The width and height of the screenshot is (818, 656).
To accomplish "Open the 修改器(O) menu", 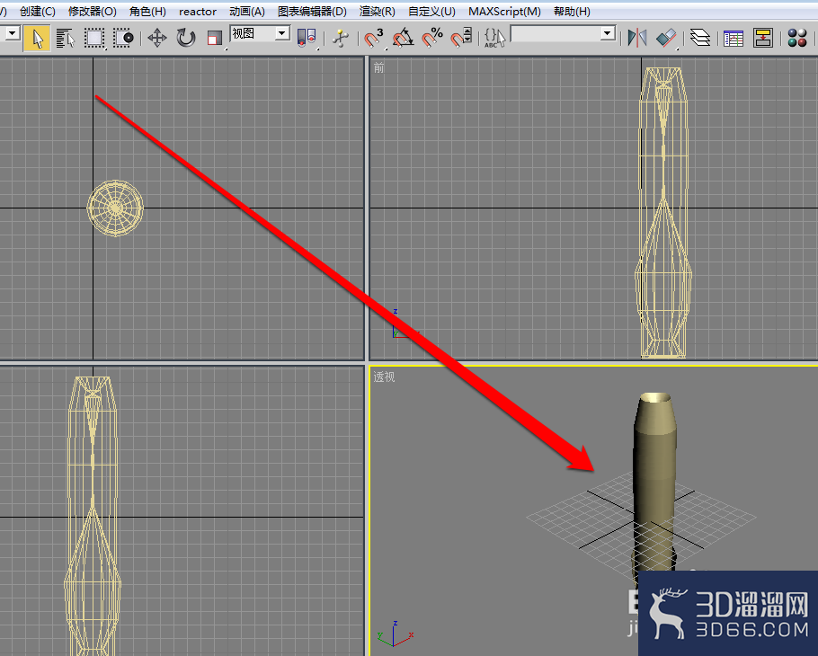I will coord(93,12).
